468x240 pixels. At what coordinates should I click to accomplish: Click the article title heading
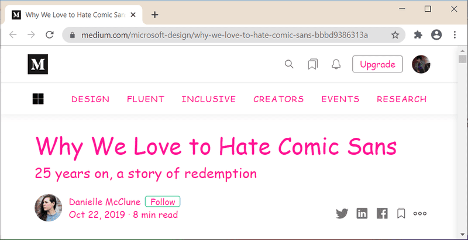click(x=216, y=147)
